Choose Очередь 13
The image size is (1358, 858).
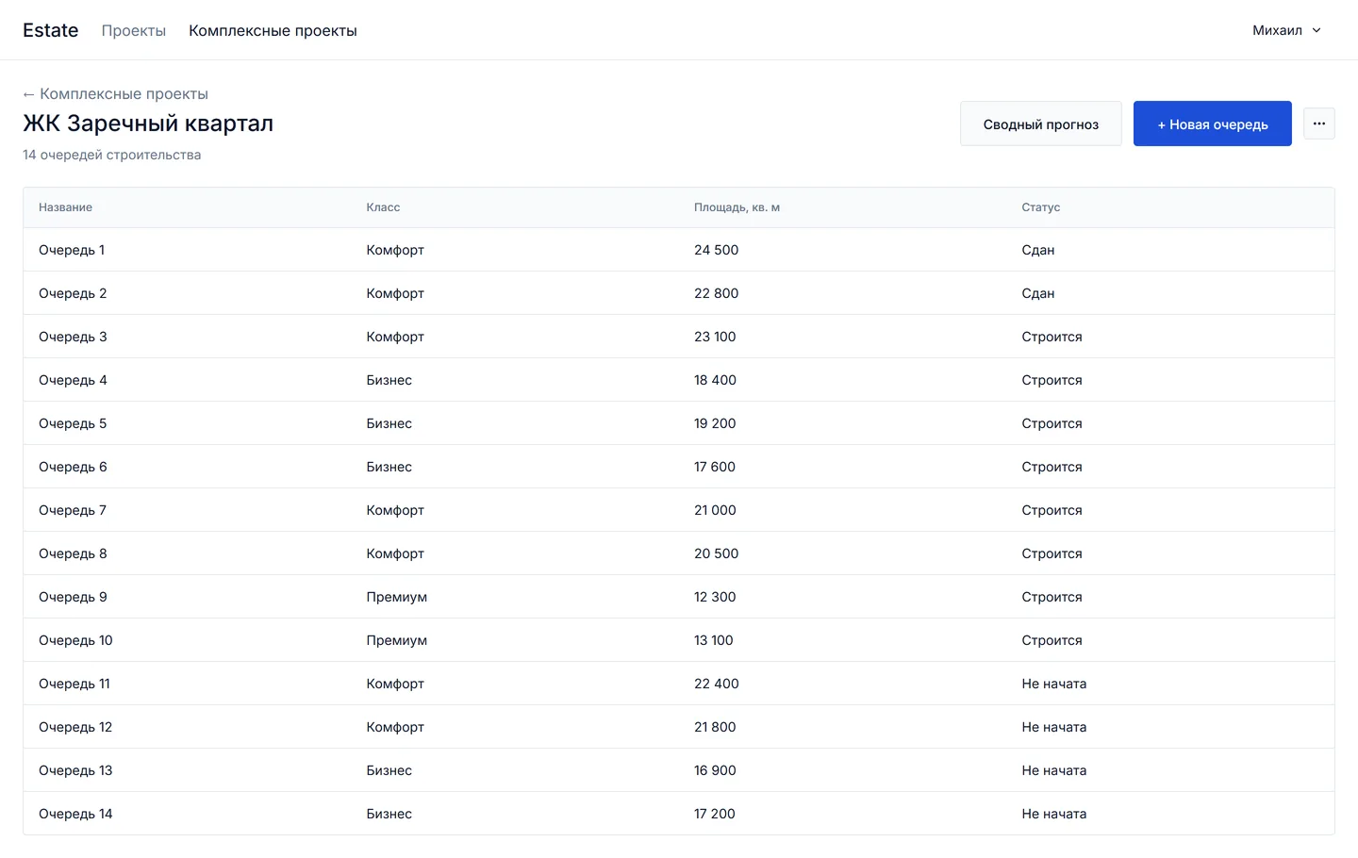[x=679, y=770]
